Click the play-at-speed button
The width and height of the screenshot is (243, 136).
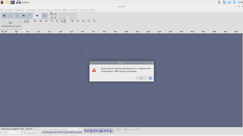click(x=118, y=129)
